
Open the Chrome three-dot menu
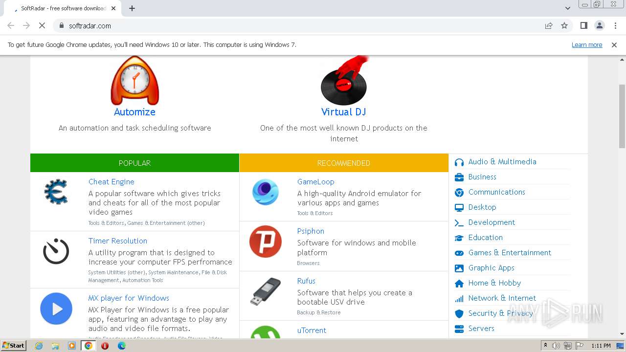[615, 25]
